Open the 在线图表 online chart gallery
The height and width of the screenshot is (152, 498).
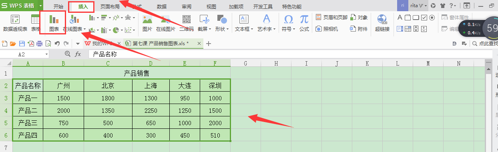74,23
